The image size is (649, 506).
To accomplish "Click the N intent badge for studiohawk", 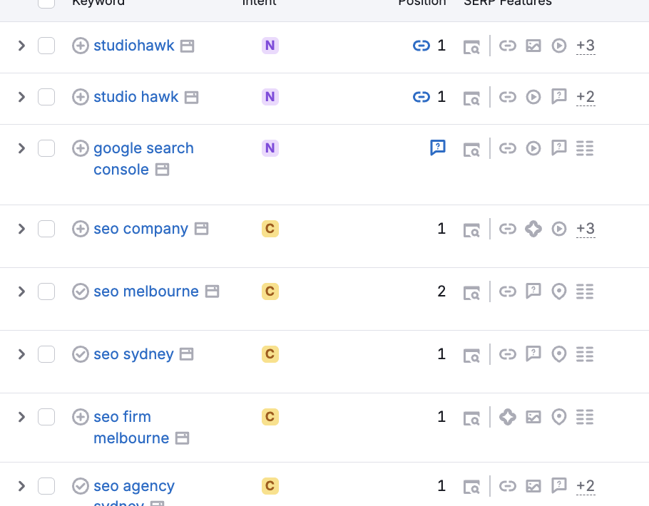I will (270, 46).
